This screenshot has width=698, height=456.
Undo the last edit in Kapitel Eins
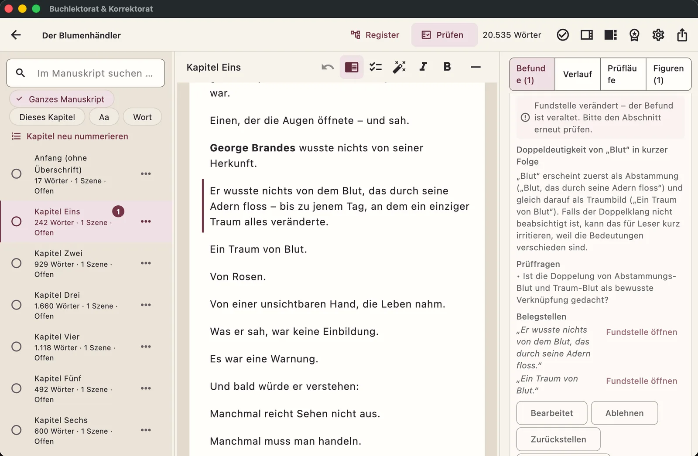click(x=328, y=67)
